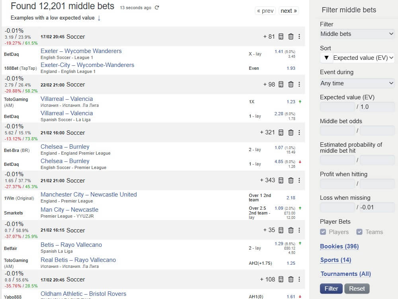Open the Event during dropdown set to Any time
The width and height of the screenshot is (398, 299).
(x=357, y=83)
